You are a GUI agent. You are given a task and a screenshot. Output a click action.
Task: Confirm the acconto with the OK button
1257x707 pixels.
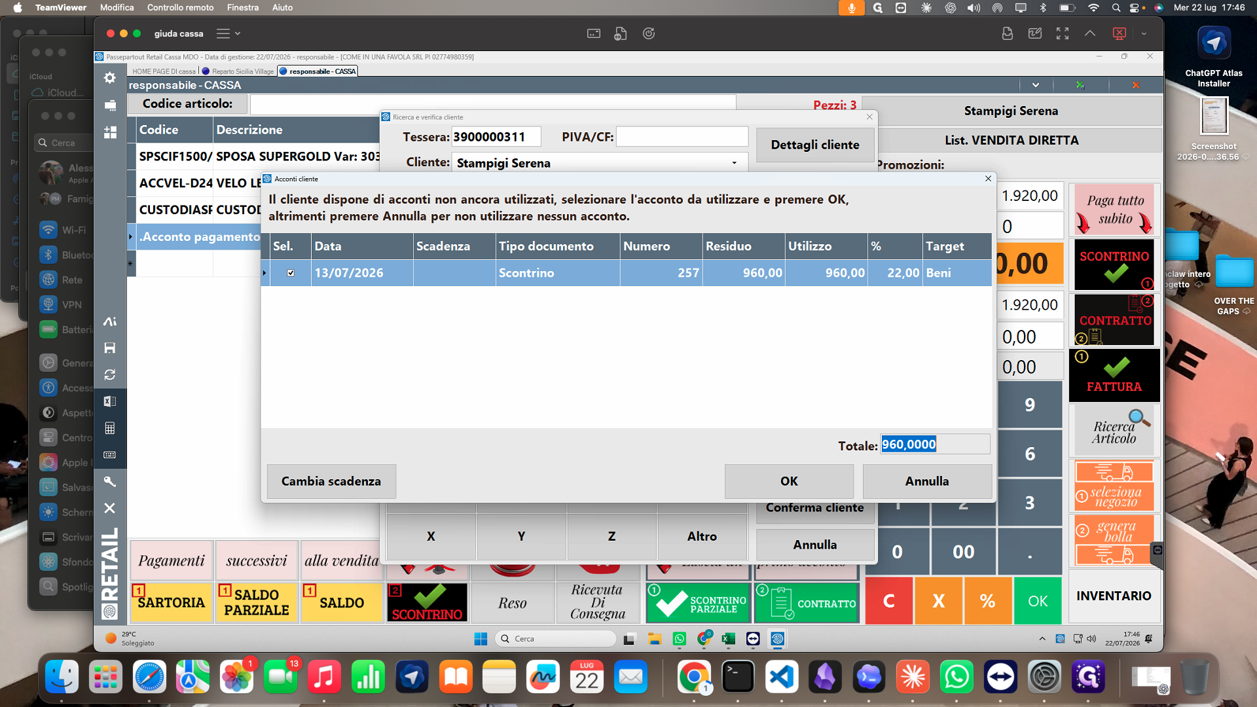pos(789,481)
